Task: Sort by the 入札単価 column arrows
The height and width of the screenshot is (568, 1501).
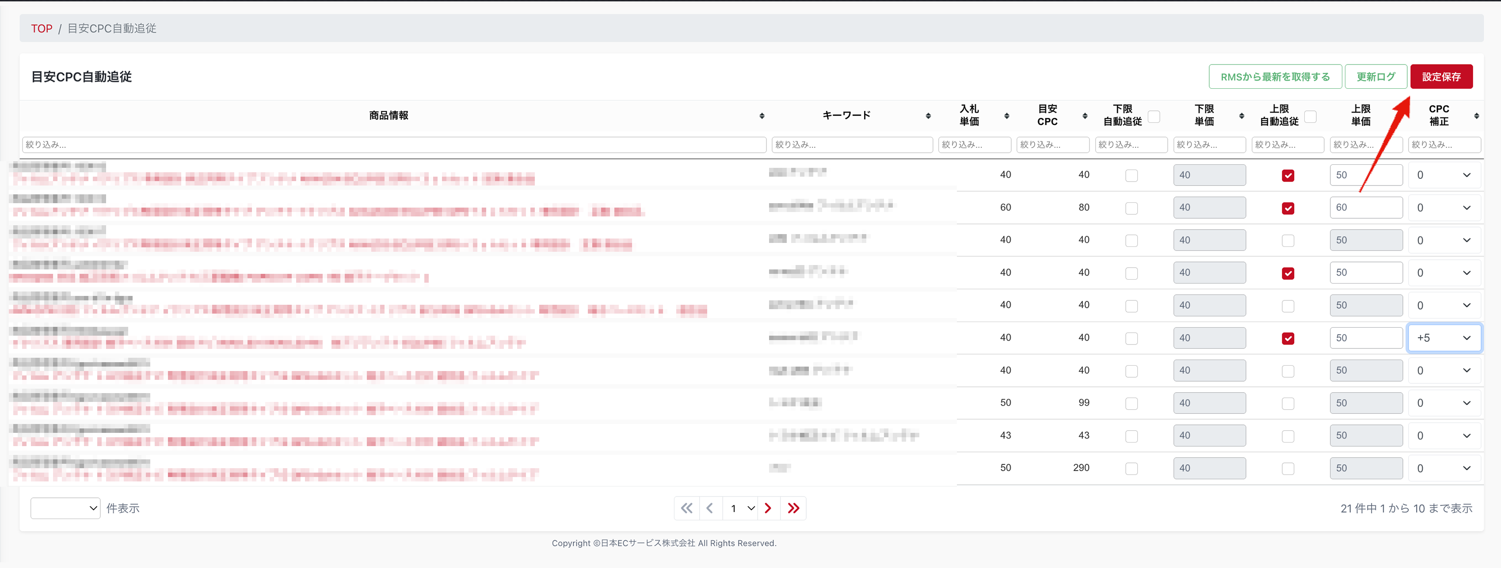Action: [x=1006, y=116]
